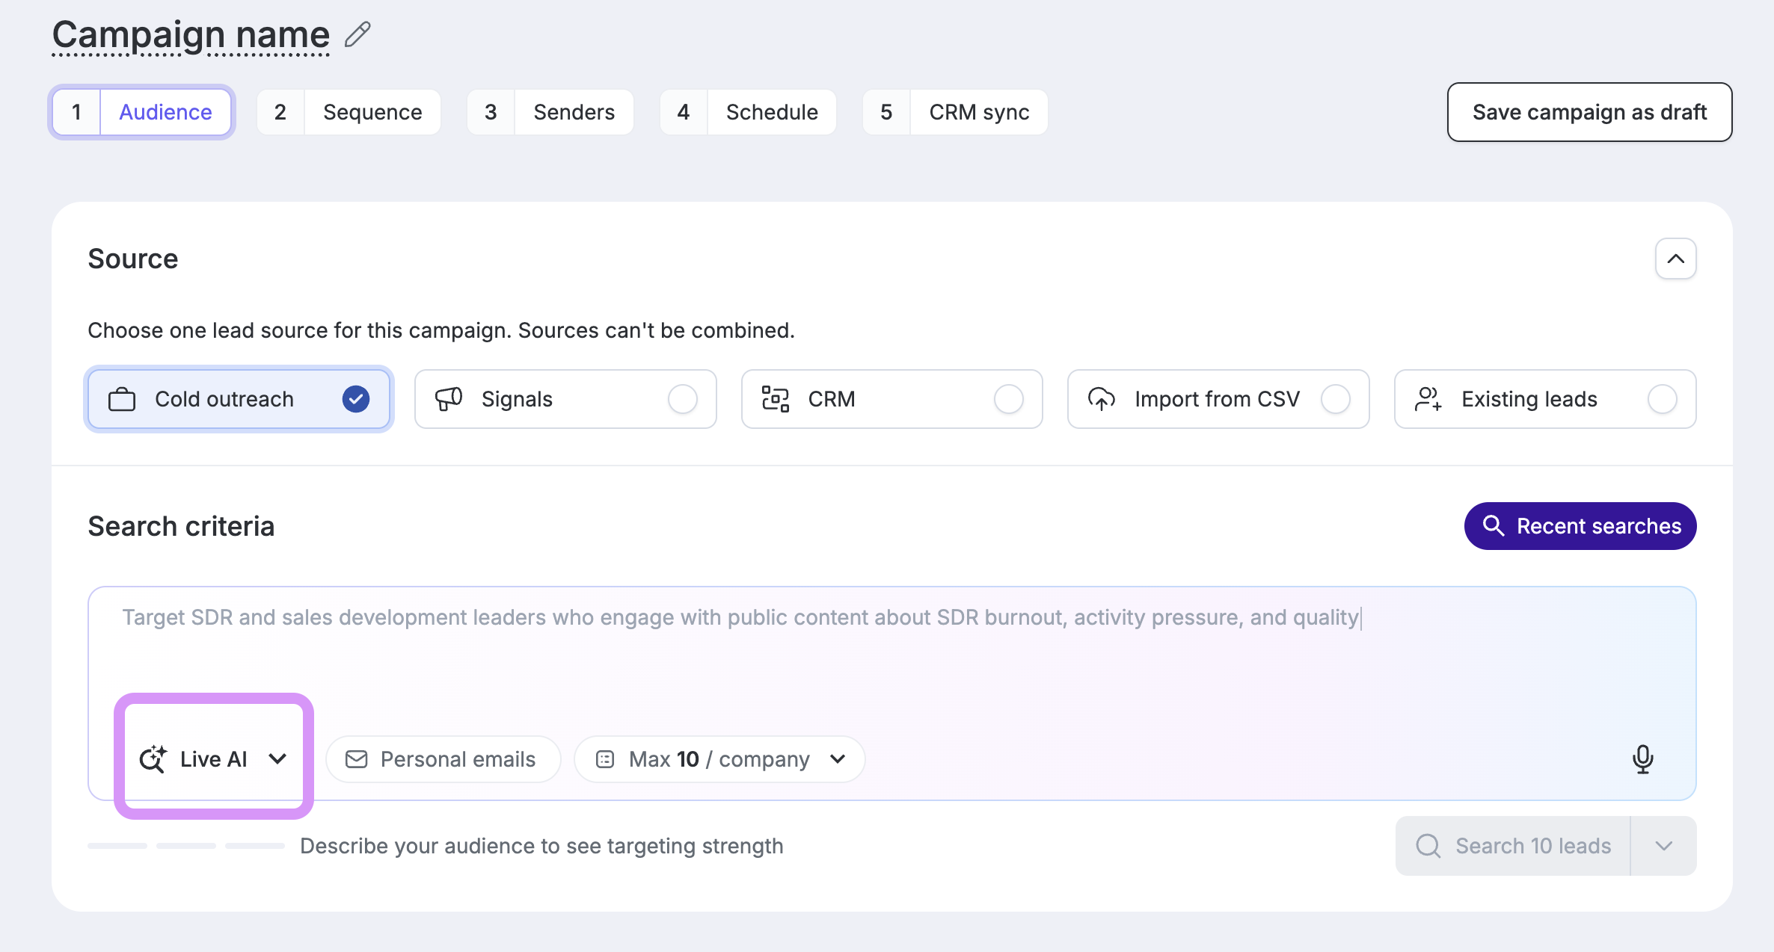The image size is (1774, 952).
Task: Click the Campaign name title
Action: point(191,34)
